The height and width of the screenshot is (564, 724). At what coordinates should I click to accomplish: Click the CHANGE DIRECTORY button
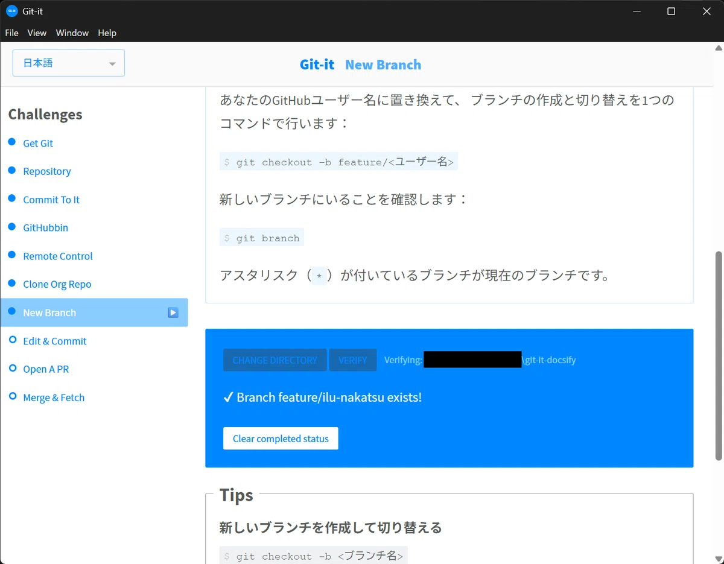275,360
